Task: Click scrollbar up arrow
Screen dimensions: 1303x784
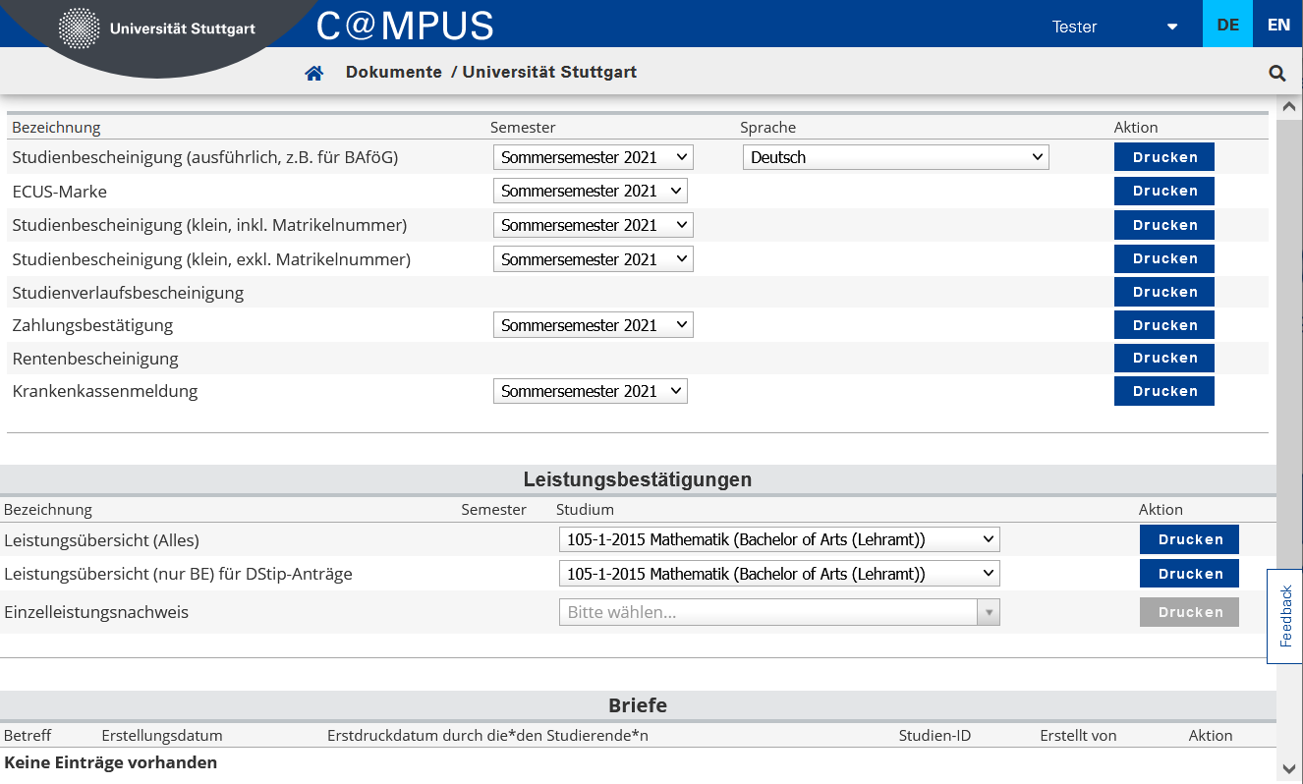Action: [1289, 105]
